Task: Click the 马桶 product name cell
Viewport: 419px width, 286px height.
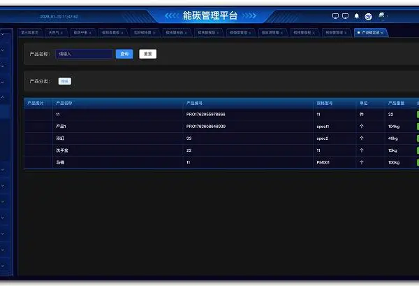Action: click(60, 162)
